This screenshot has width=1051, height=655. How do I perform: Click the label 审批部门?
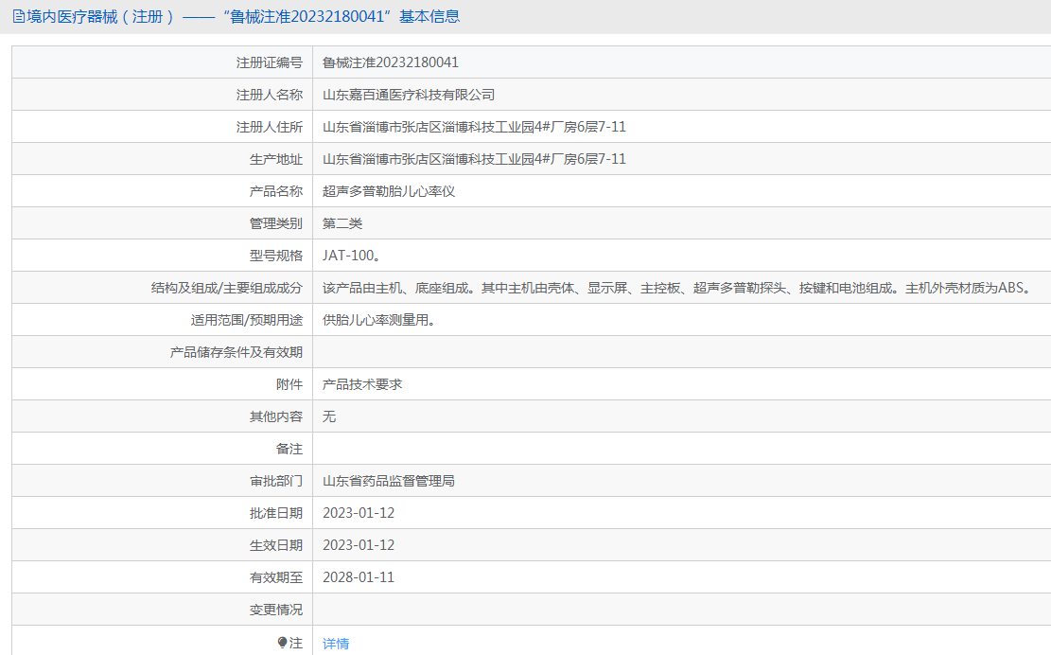tap(276, 481)
